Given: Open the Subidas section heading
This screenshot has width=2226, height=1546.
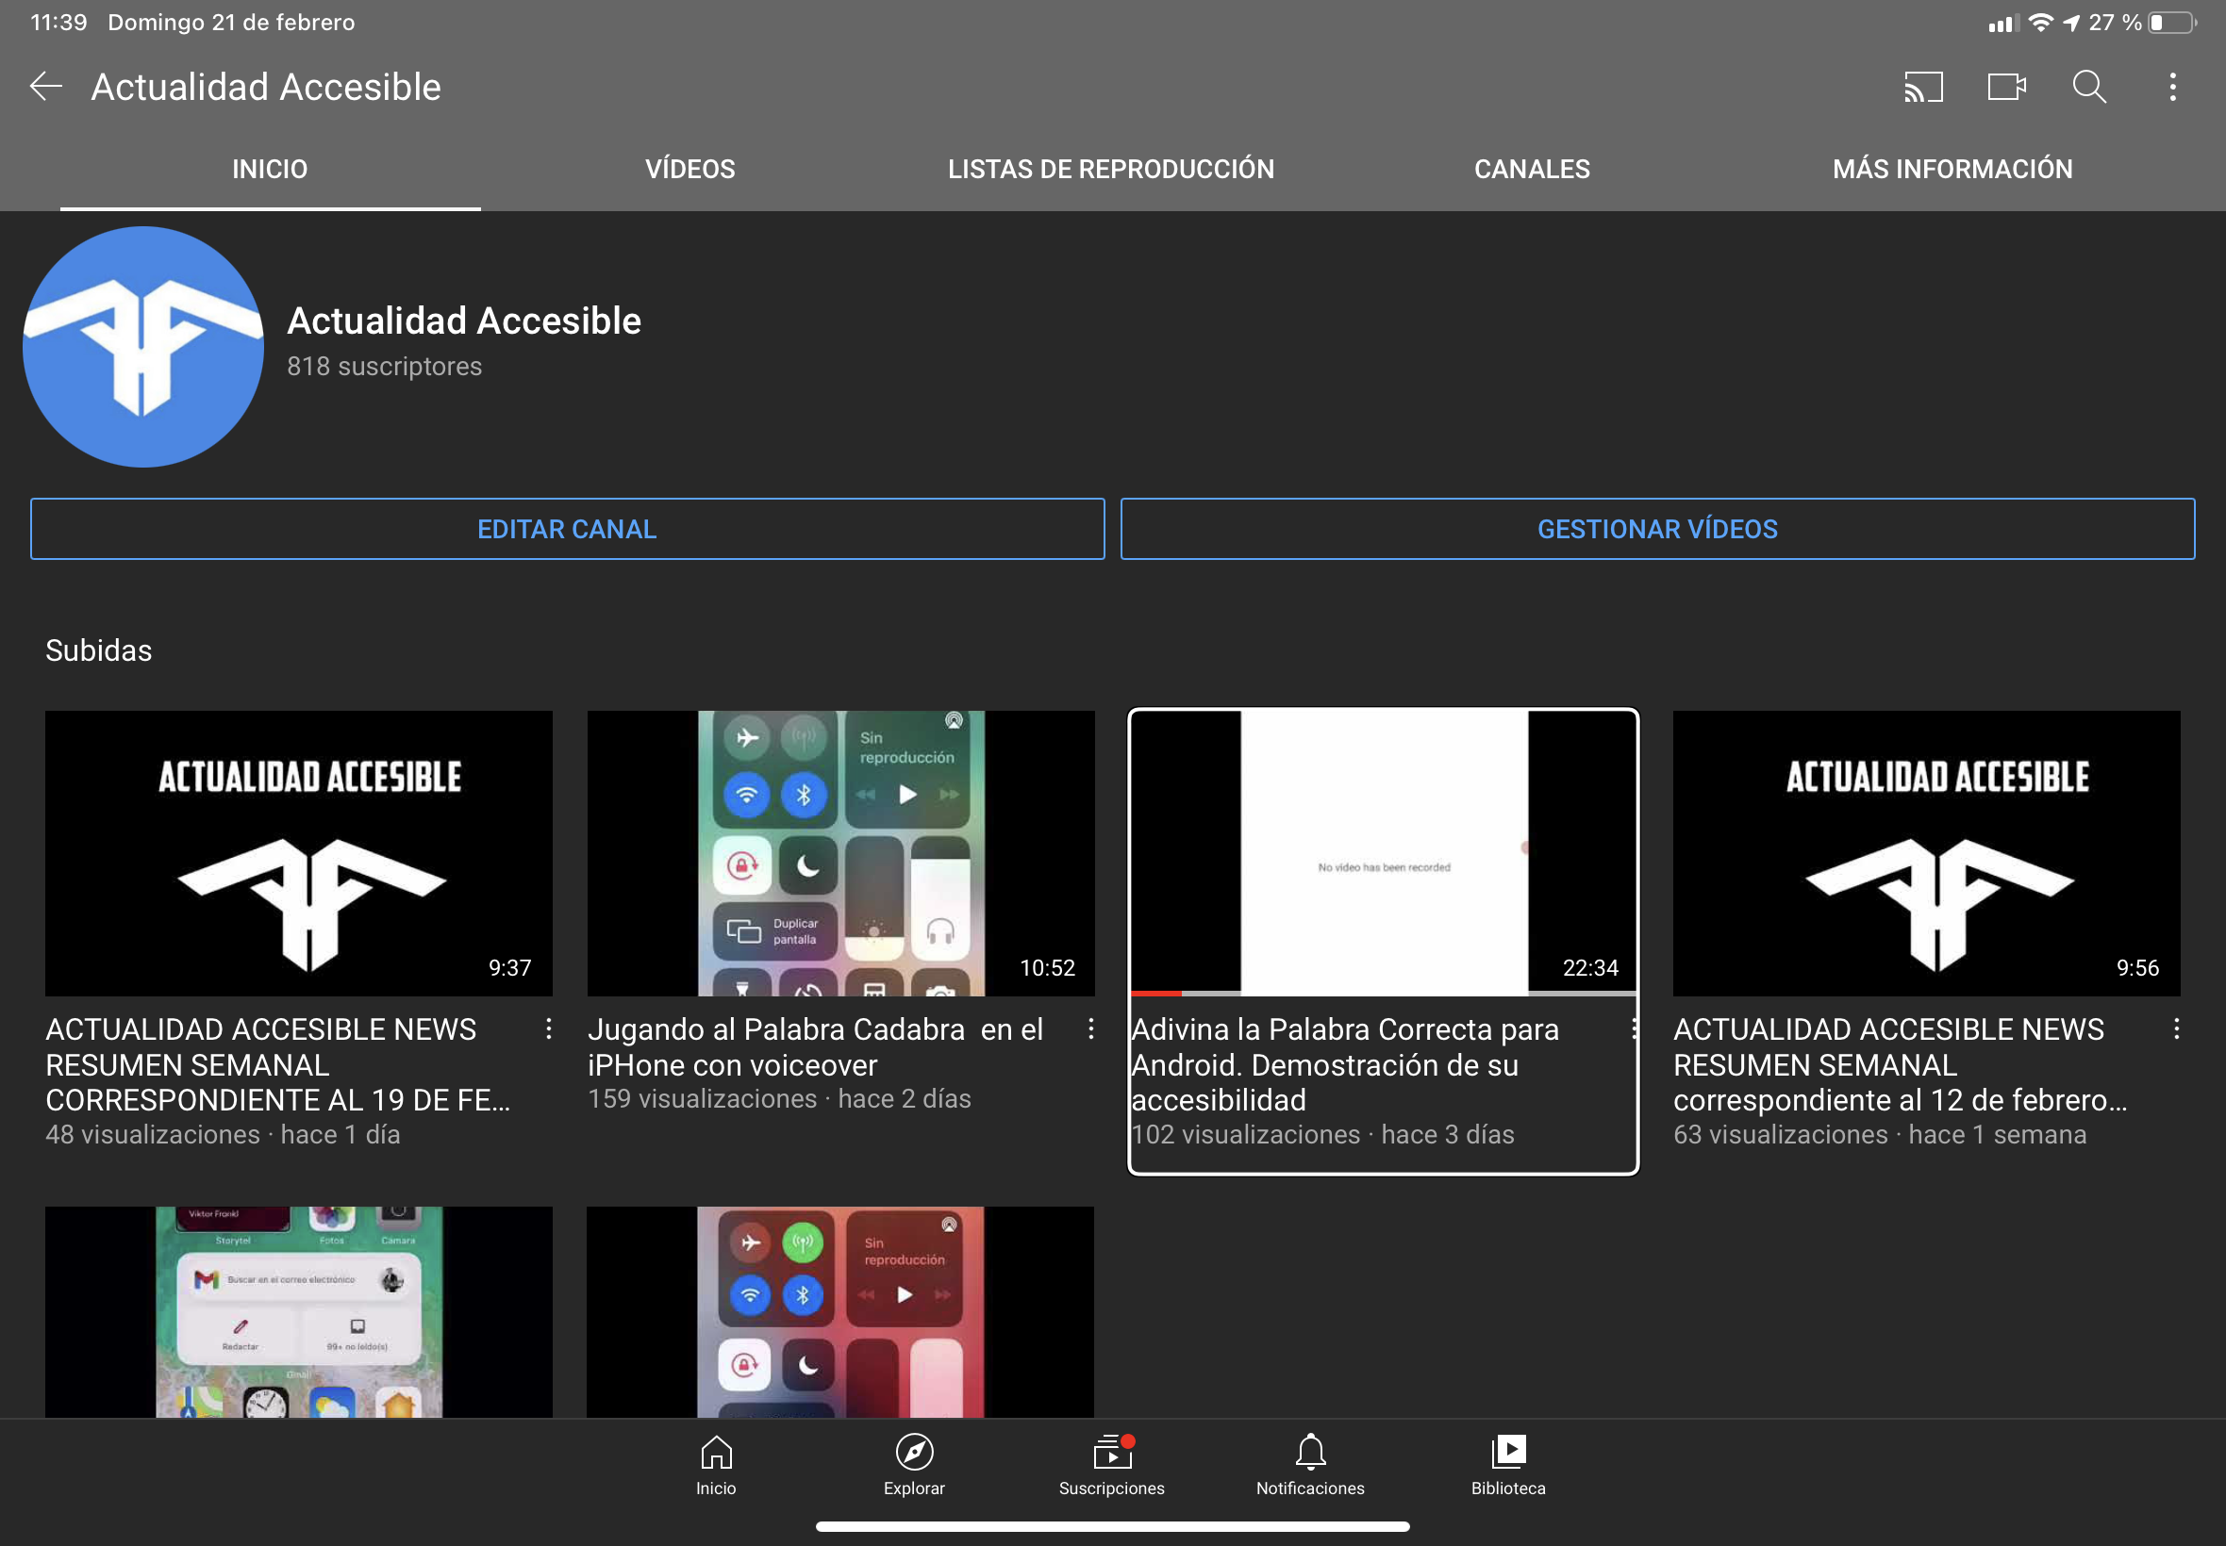Looking at the screenshot, I should click(98, 650).
